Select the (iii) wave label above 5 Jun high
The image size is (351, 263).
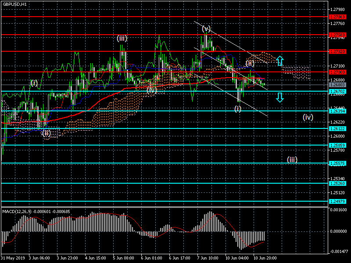click(x=122, y=39)
